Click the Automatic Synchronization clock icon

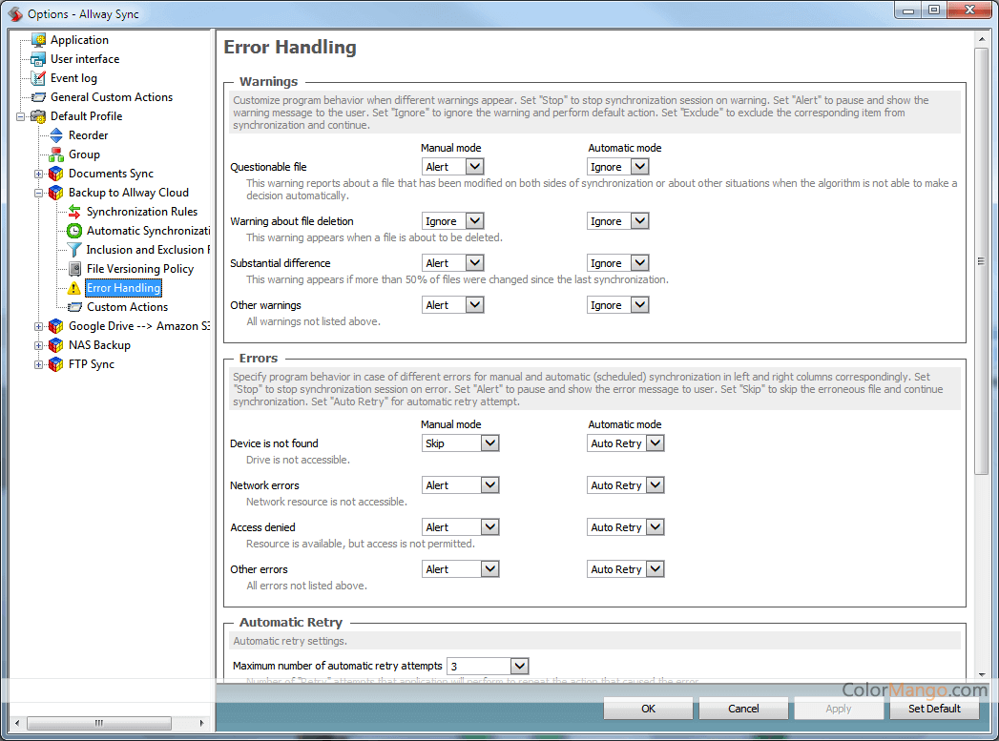click(74, 231)
